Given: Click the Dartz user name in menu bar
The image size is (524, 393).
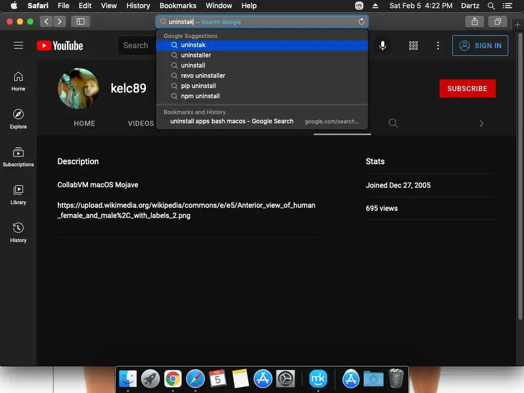Looking at the screenshot, I should 470,6.
